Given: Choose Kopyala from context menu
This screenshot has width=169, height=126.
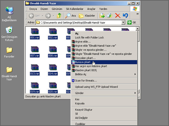Looking at the screenshot, I should [x=104, y=103].
